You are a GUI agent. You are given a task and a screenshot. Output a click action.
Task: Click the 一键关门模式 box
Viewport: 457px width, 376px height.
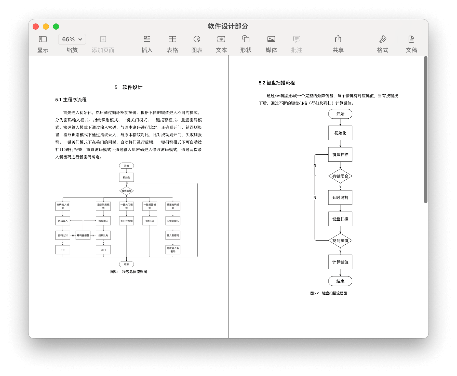(x=127, y=206)
